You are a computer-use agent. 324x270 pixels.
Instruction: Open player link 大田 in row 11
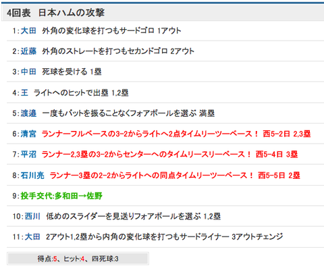[32, 237]
